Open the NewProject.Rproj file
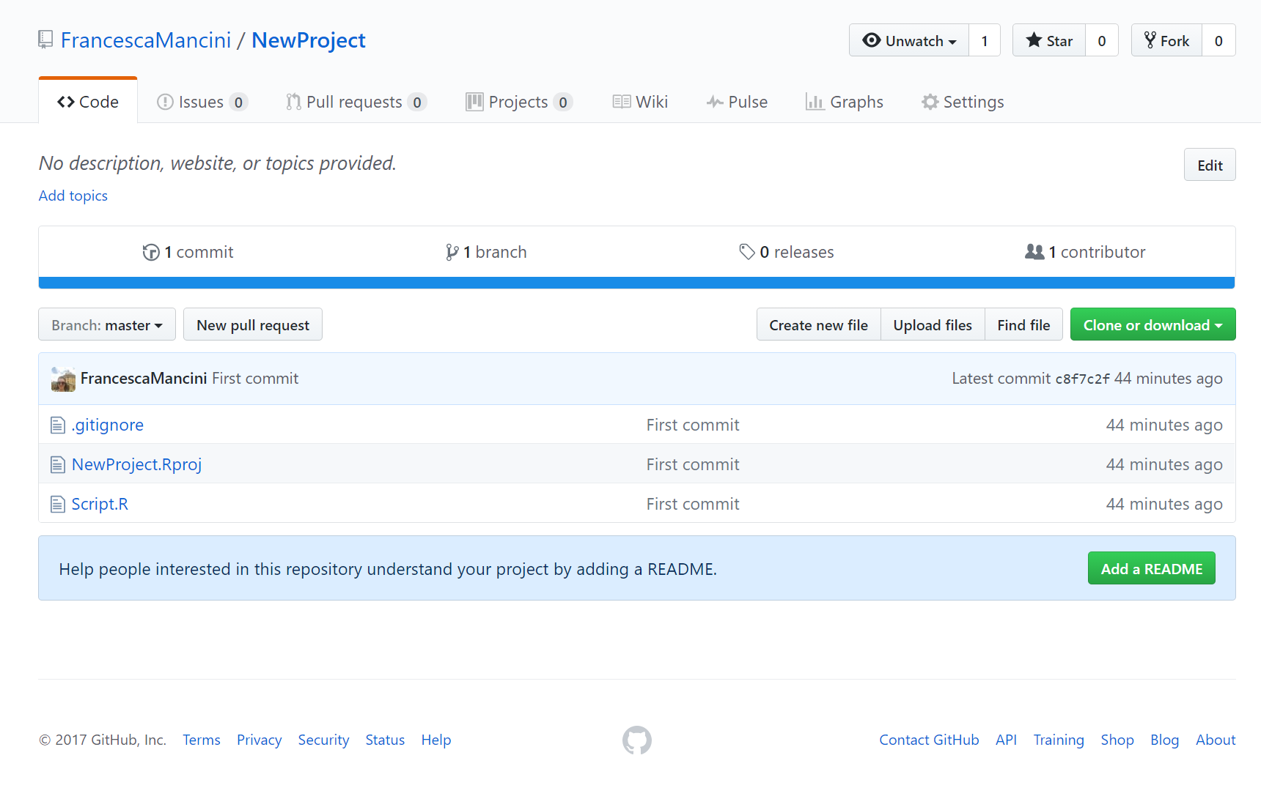 136,464
